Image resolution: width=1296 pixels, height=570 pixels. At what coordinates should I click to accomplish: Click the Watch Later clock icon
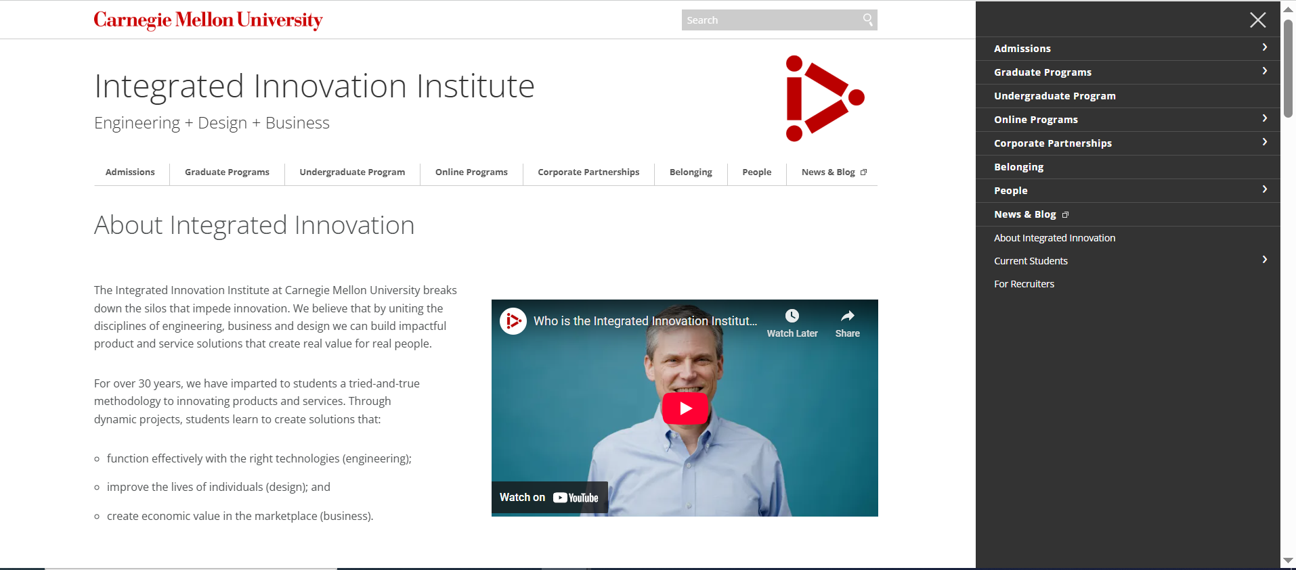coord(792,316)
